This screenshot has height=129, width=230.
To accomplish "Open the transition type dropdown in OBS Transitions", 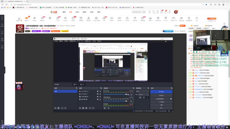I will (142, 91).
